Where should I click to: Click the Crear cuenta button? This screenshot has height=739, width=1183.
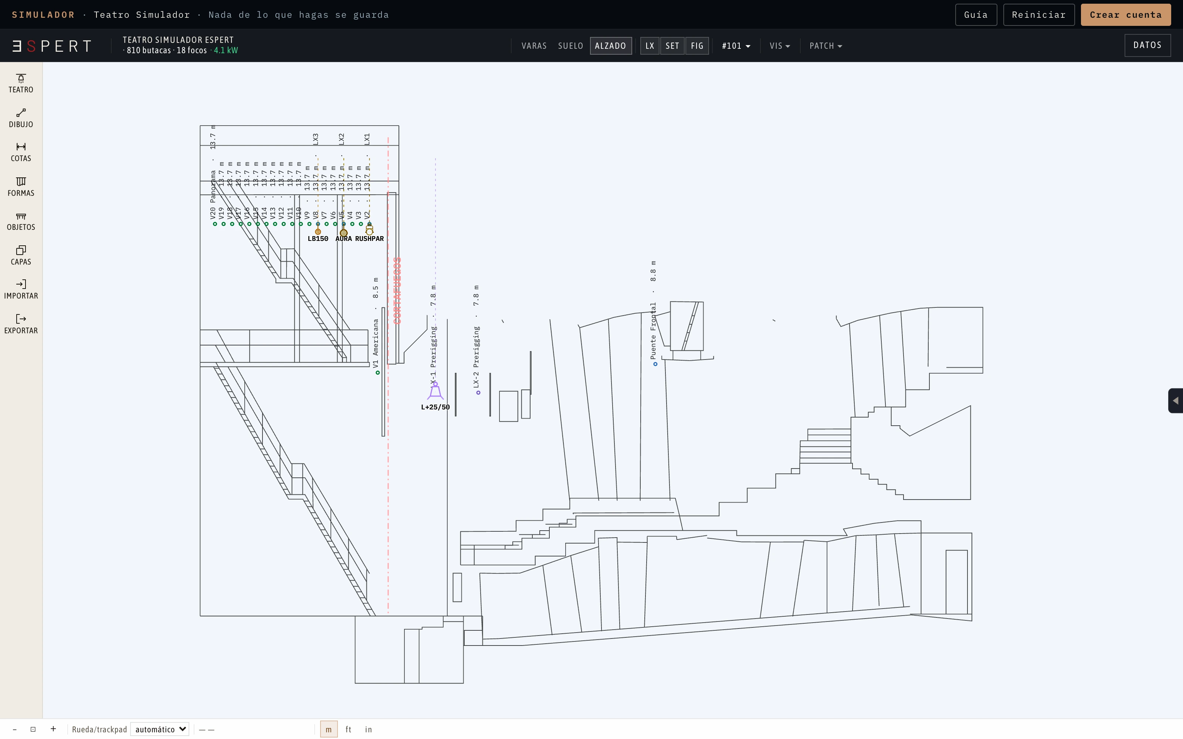coord(1125,15)
